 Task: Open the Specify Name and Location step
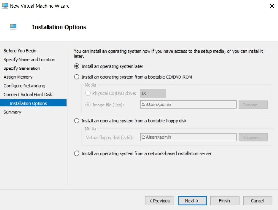(29, 60)
